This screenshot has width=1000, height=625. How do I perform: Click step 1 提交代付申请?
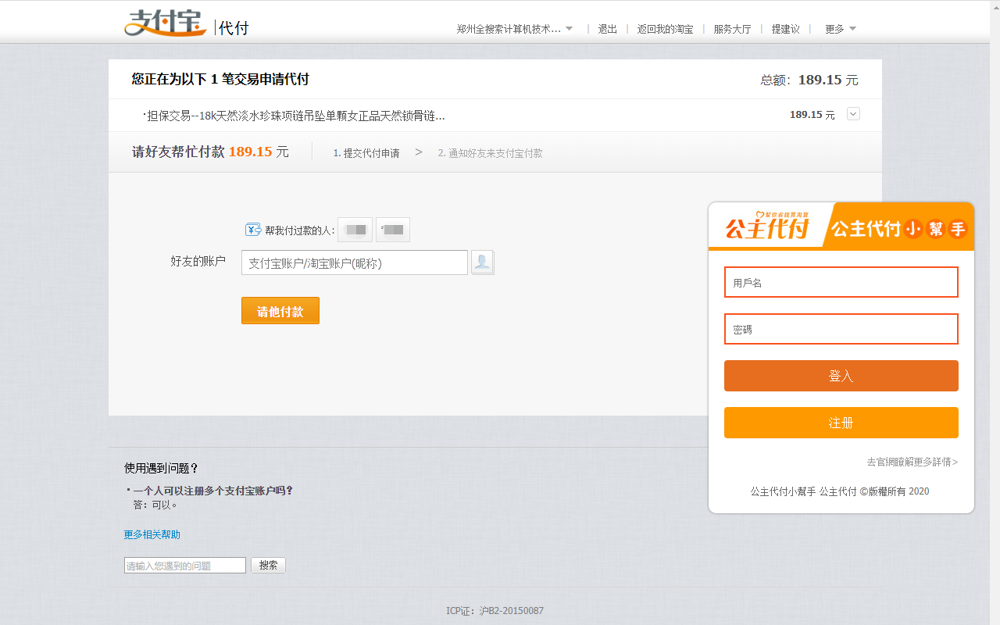click(x=366, y=153)
